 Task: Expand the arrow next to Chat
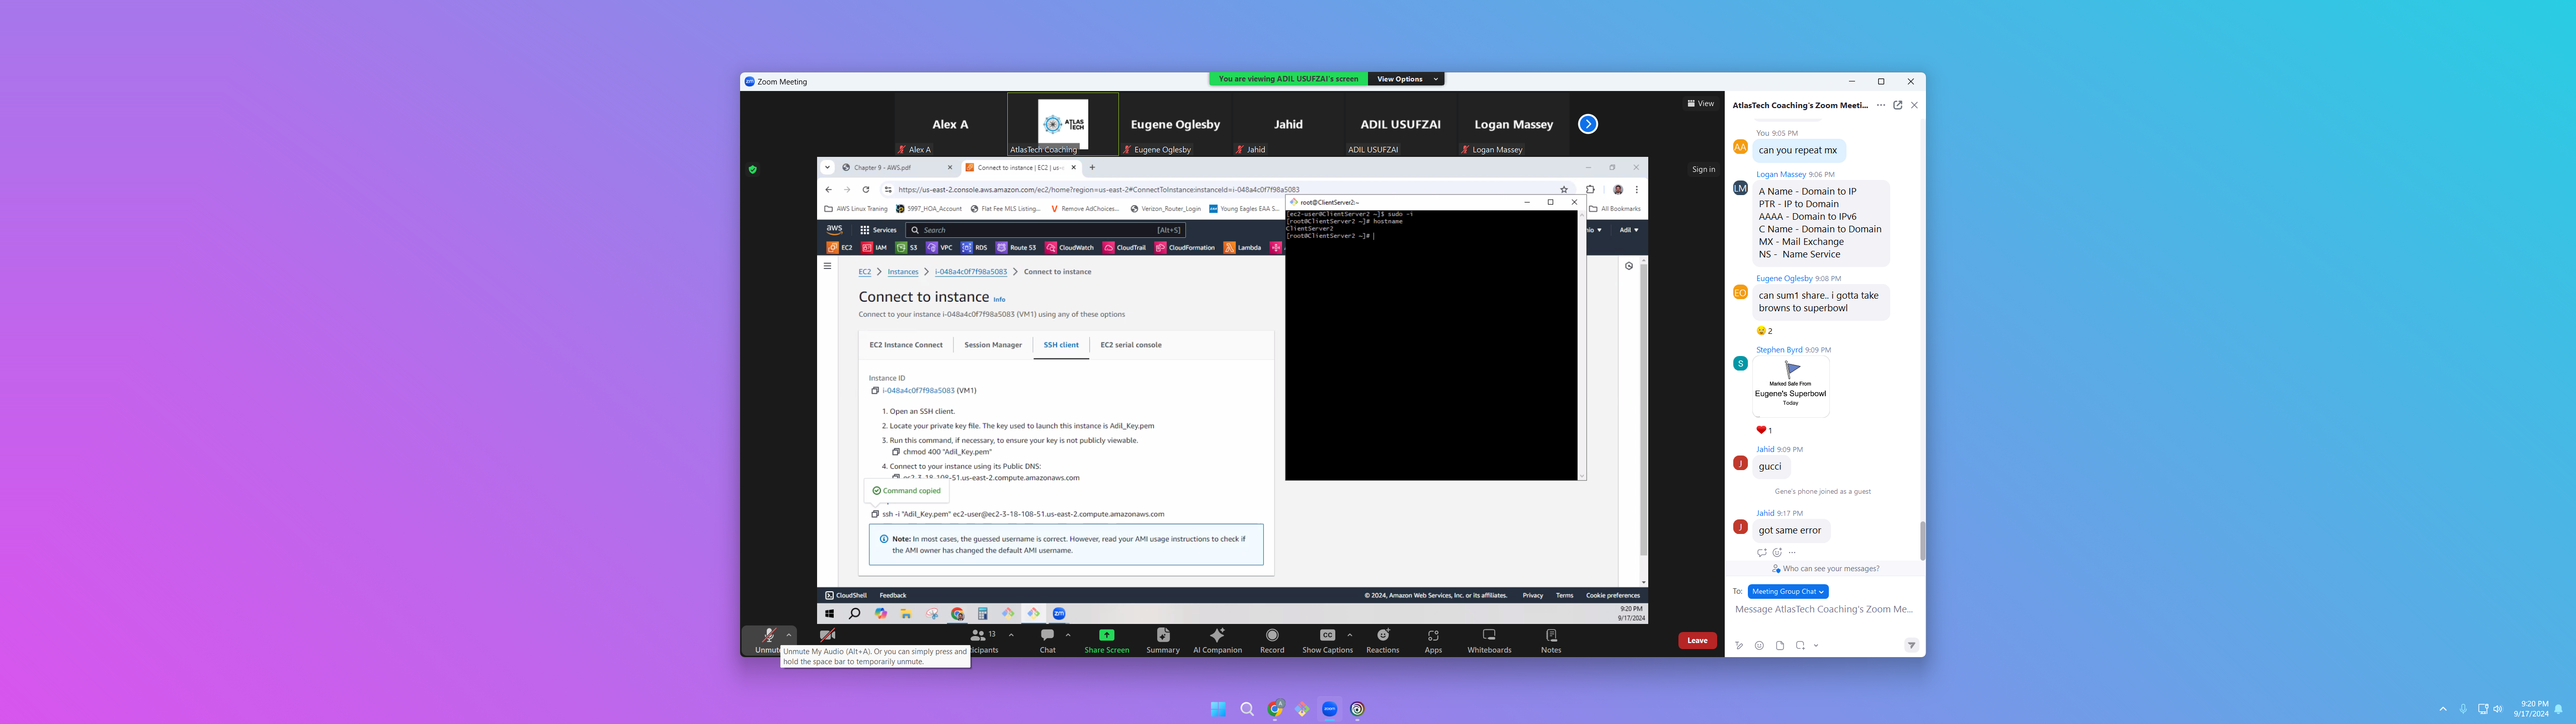coord(1068,635)
